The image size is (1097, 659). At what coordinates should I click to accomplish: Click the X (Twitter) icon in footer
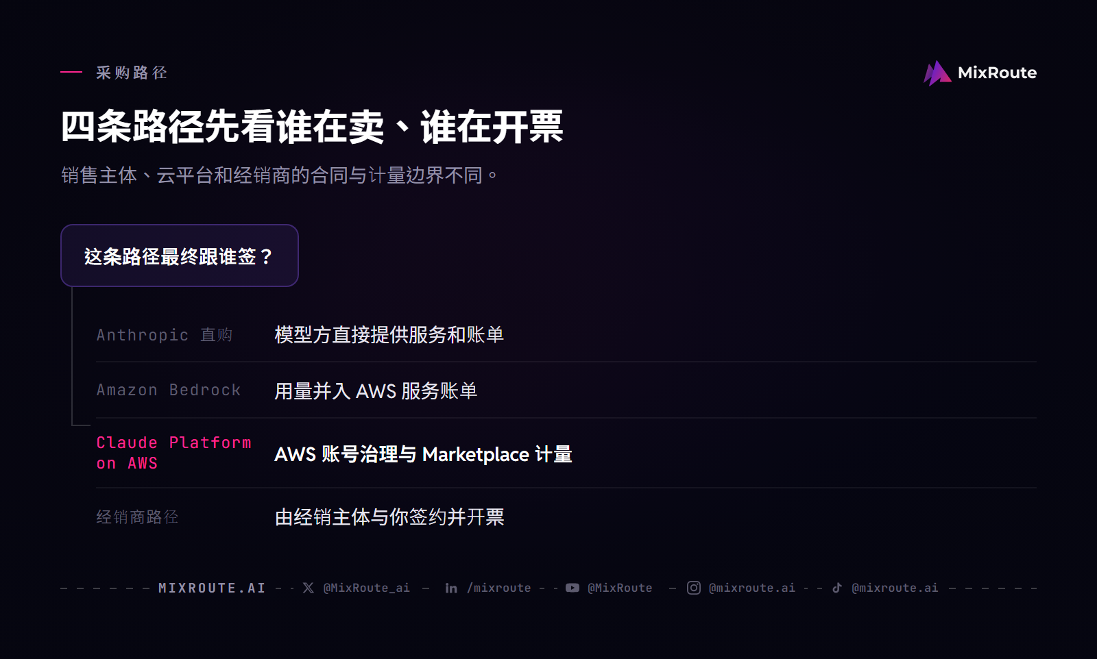309,588
